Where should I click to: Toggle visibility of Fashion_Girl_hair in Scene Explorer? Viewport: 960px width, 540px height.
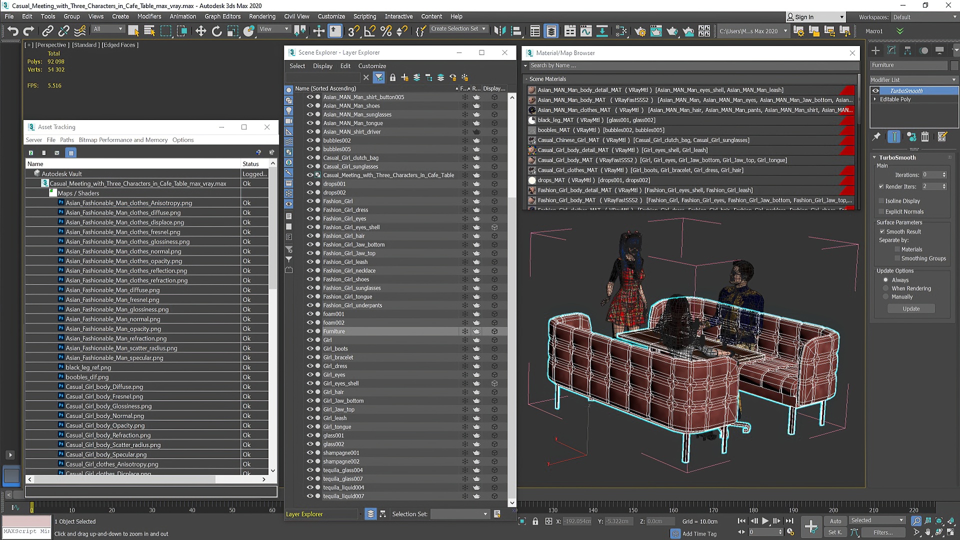tap(310, 236)
